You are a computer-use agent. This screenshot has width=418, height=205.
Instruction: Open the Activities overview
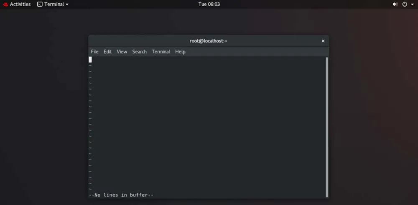pos(20,4)
